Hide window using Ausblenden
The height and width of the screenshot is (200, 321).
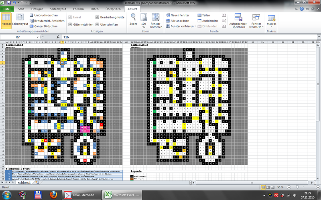pos(207,21)
